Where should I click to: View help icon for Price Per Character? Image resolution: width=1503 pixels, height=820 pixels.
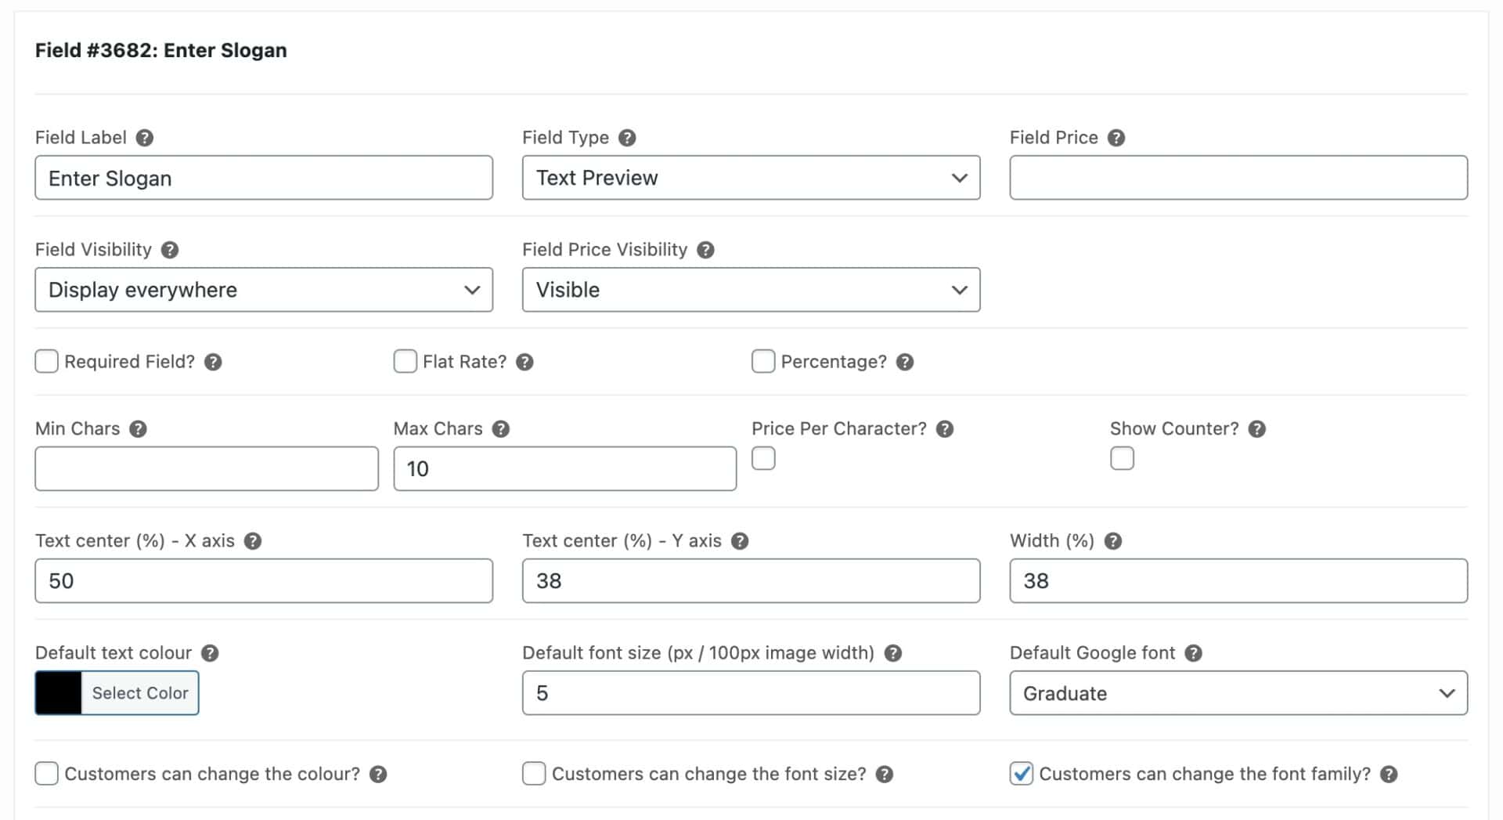point(945,429)
